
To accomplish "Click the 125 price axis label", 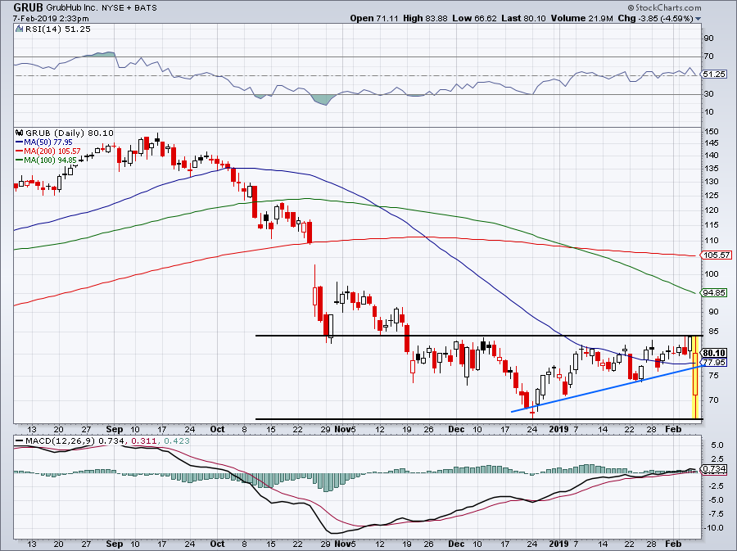I will click(712, 196).
